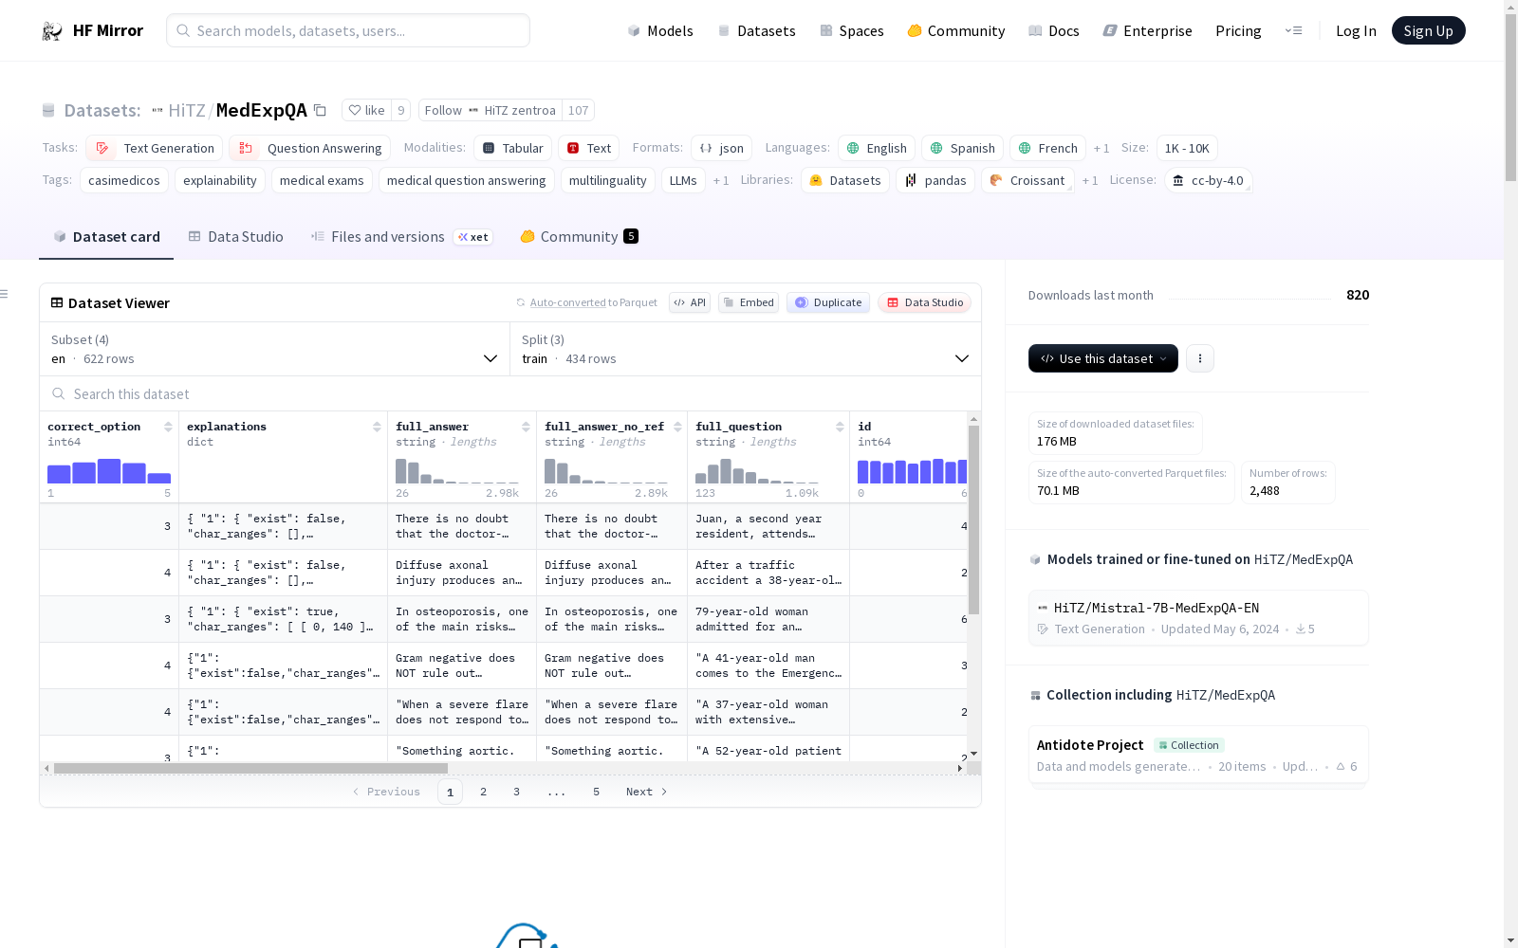Click the Tabular modality icon

[x=489, y=149]
